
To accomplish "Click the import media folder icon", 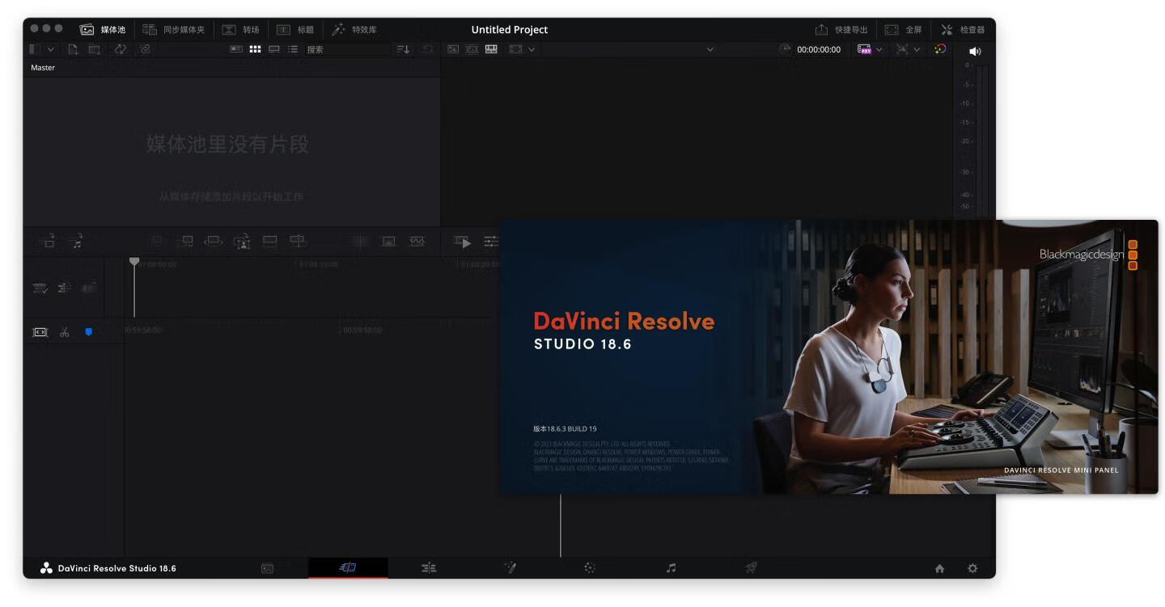I will pyautogui.click(x=95, y=49).
